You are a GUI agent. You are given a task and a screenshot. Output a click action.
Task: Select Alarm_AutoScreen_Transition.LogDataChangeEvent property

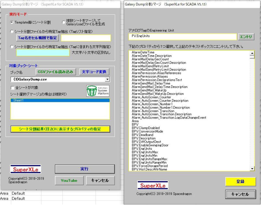169,118
